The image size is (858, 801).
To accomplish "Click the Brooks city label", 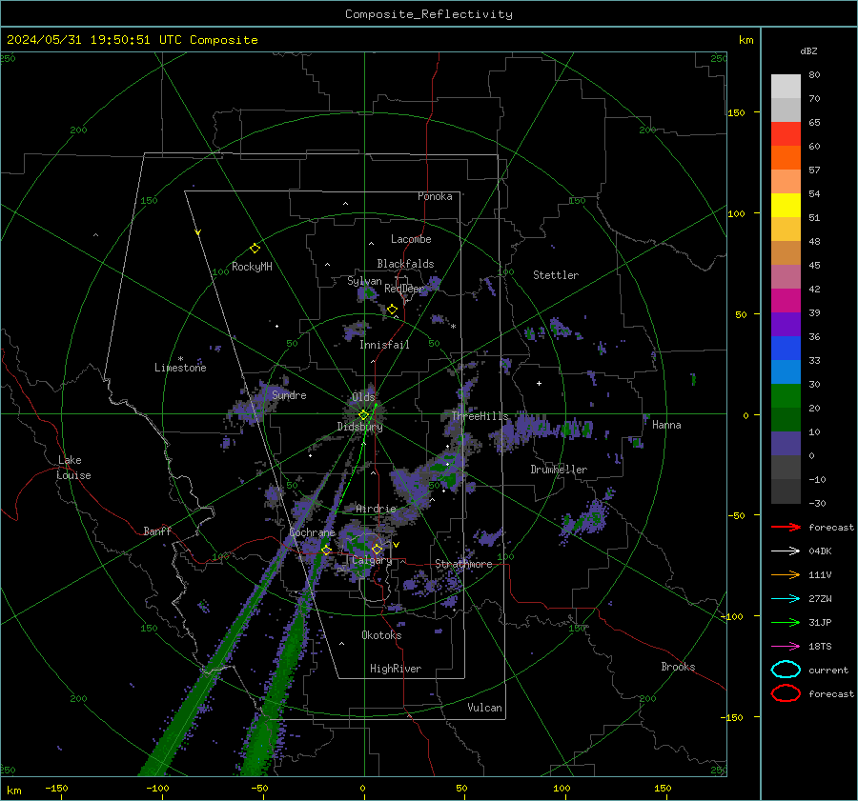I will pos(678,667).
